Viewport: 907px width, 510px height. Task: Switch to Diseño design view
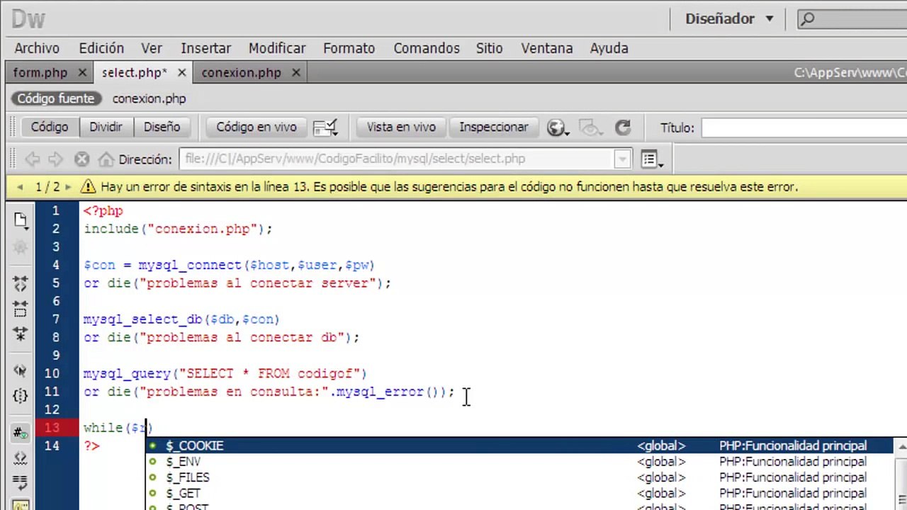coord(162,127)
